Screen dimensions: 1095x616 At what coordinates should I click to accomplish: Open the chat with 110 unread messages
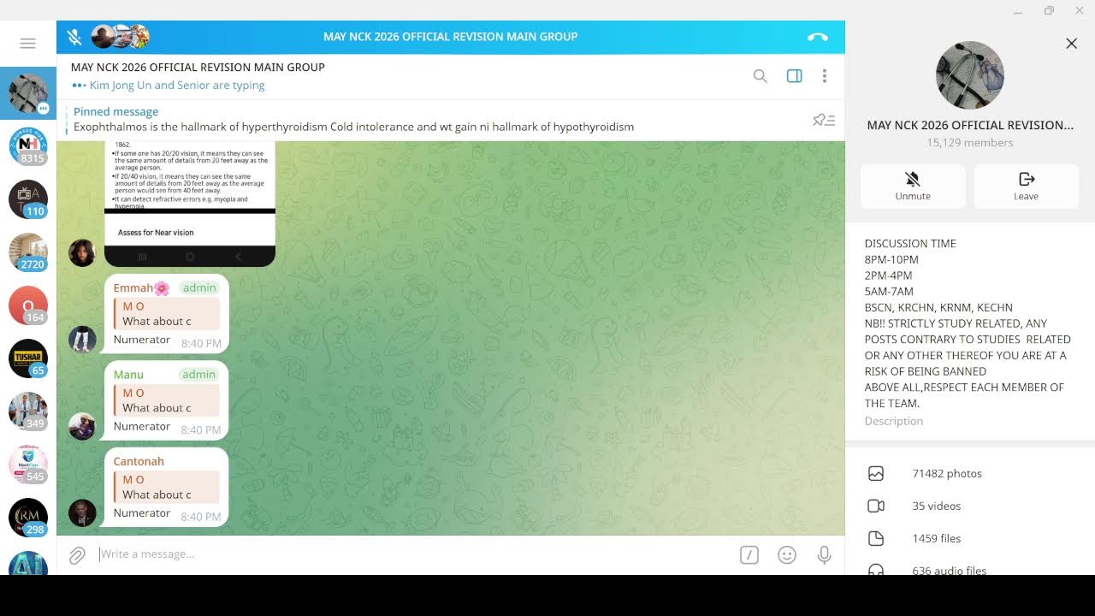tap(28, 198)
